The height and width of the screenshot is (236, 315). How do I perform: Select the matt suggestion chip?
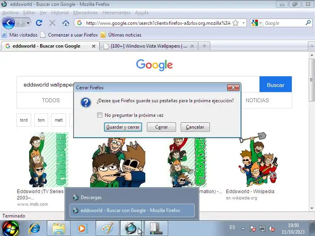pyautogui.click(x=59, y=120)
